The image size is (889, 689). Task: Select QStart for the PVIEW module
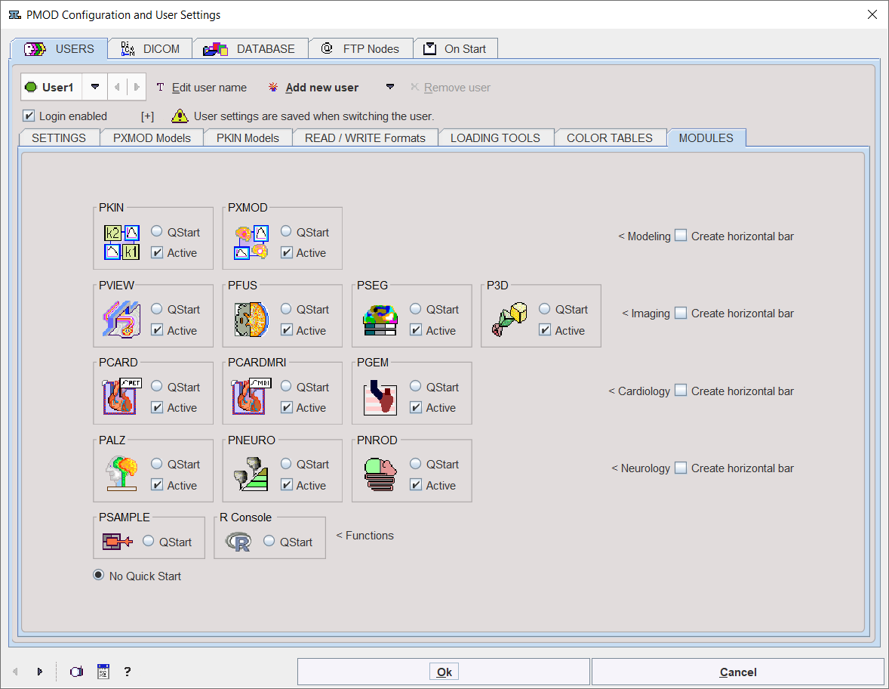156,309
